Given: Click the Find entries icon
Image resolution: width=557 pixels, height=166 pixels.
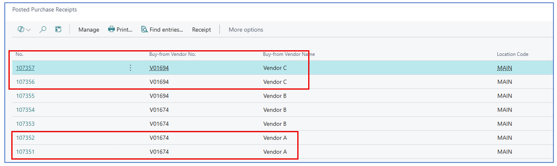Looking at the screenshot, I should pyautogui.click(x=144, y=29).
